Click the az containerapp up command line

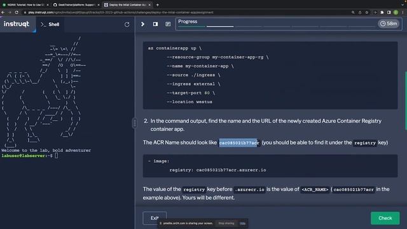[175, 48]
